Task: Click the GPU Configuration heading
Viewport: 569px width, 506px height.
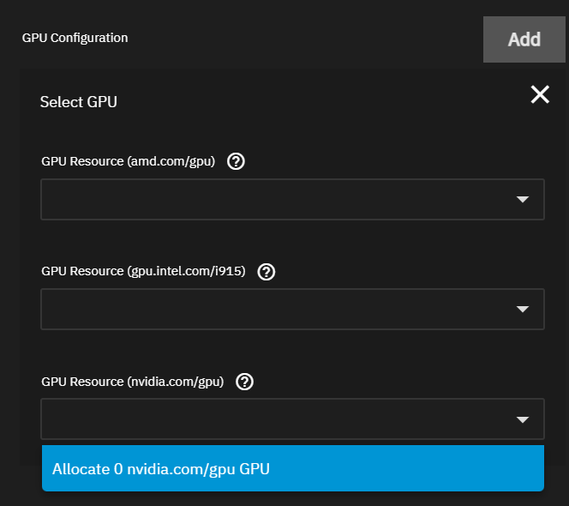Action: [75, 38]
